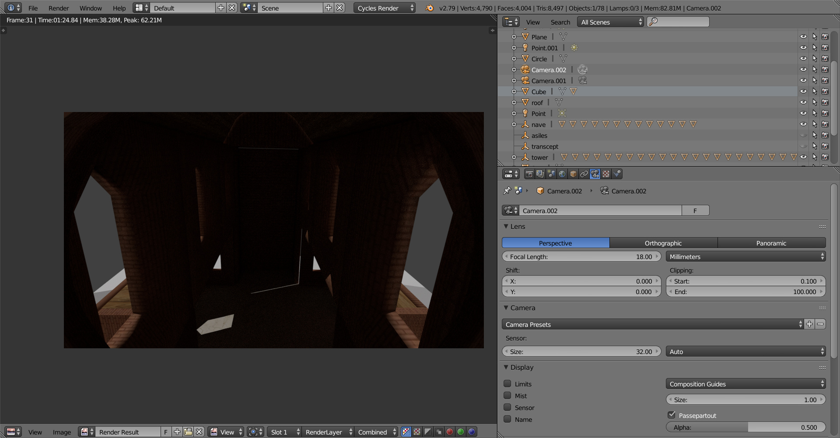This screenshot has height=438, width=840.
Task: Switch lens type to Panoramic
Action: pos(771,243)
